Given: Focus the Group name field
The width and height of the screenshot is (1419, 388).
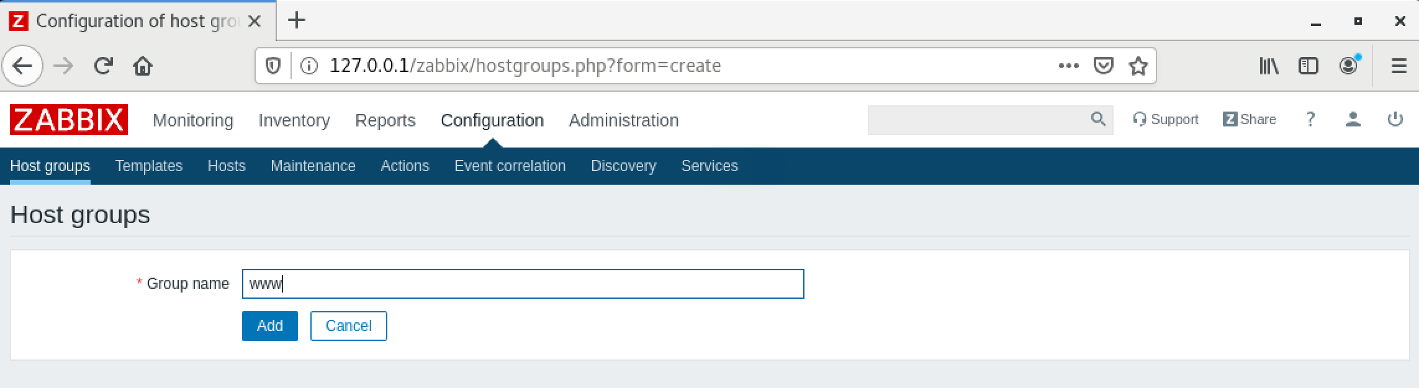Looking at the screenshot, I should pyautogui.click(x=523, y=284).
